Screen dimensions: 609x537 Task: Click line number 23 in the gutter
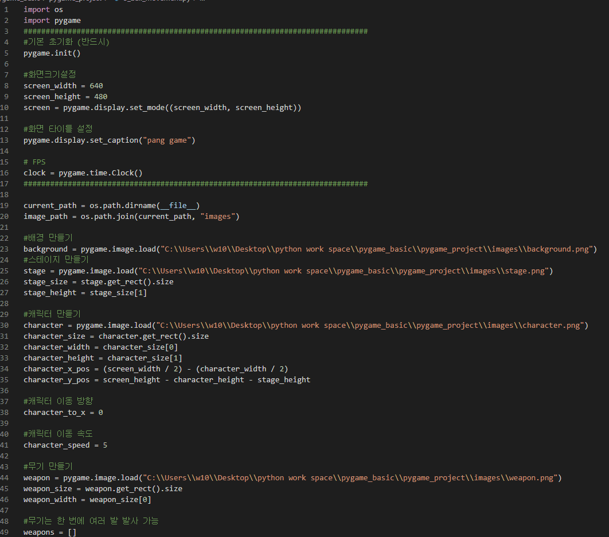tap(4, 249)
